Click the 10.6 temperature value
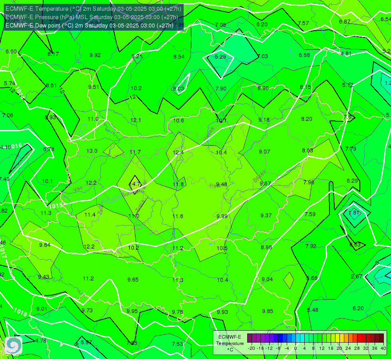The width and height of the screenshot is (391, 359). tap(179, 121)
